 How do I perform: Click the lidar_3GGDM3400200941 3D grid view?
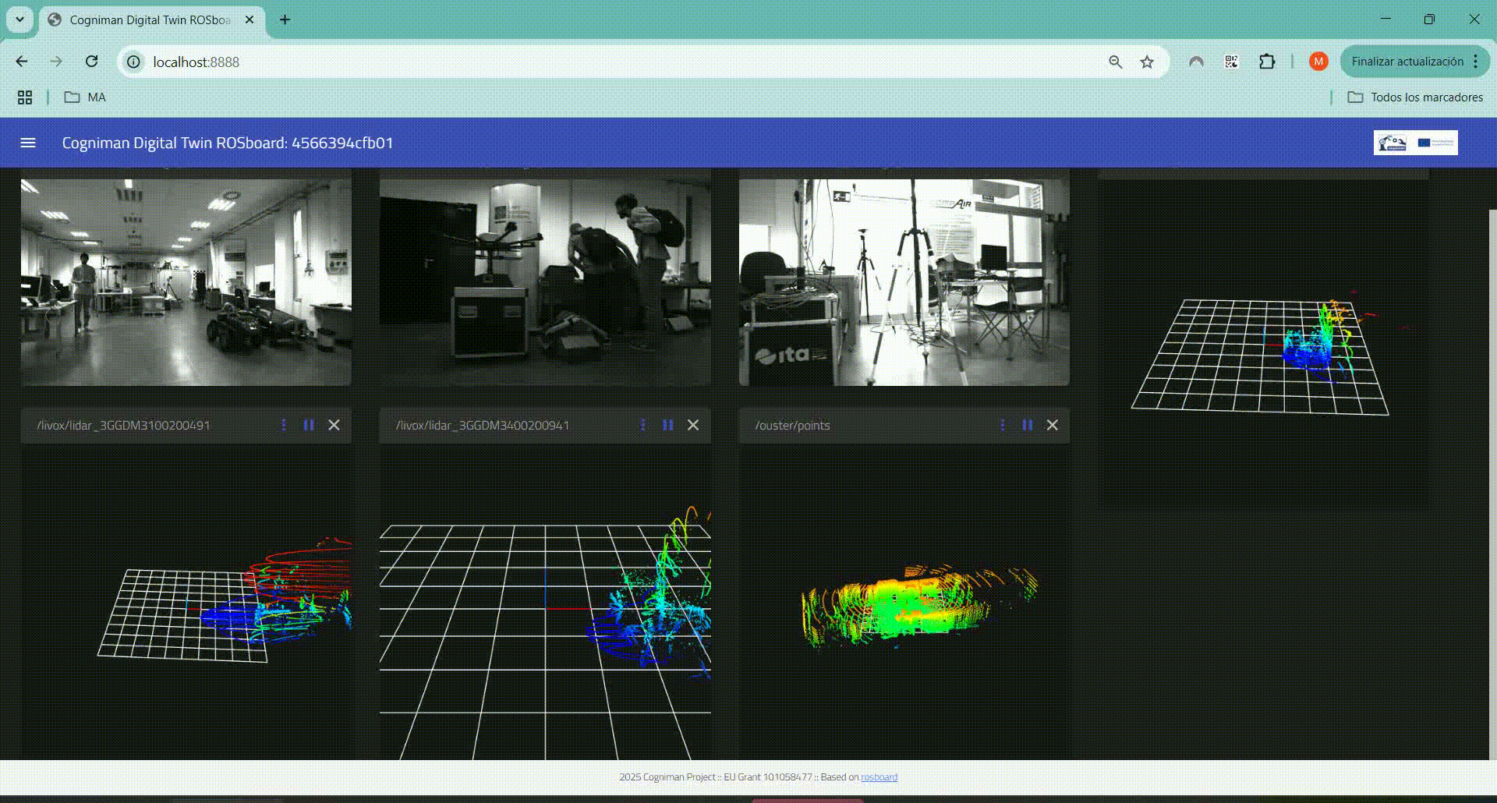point(545,601)
